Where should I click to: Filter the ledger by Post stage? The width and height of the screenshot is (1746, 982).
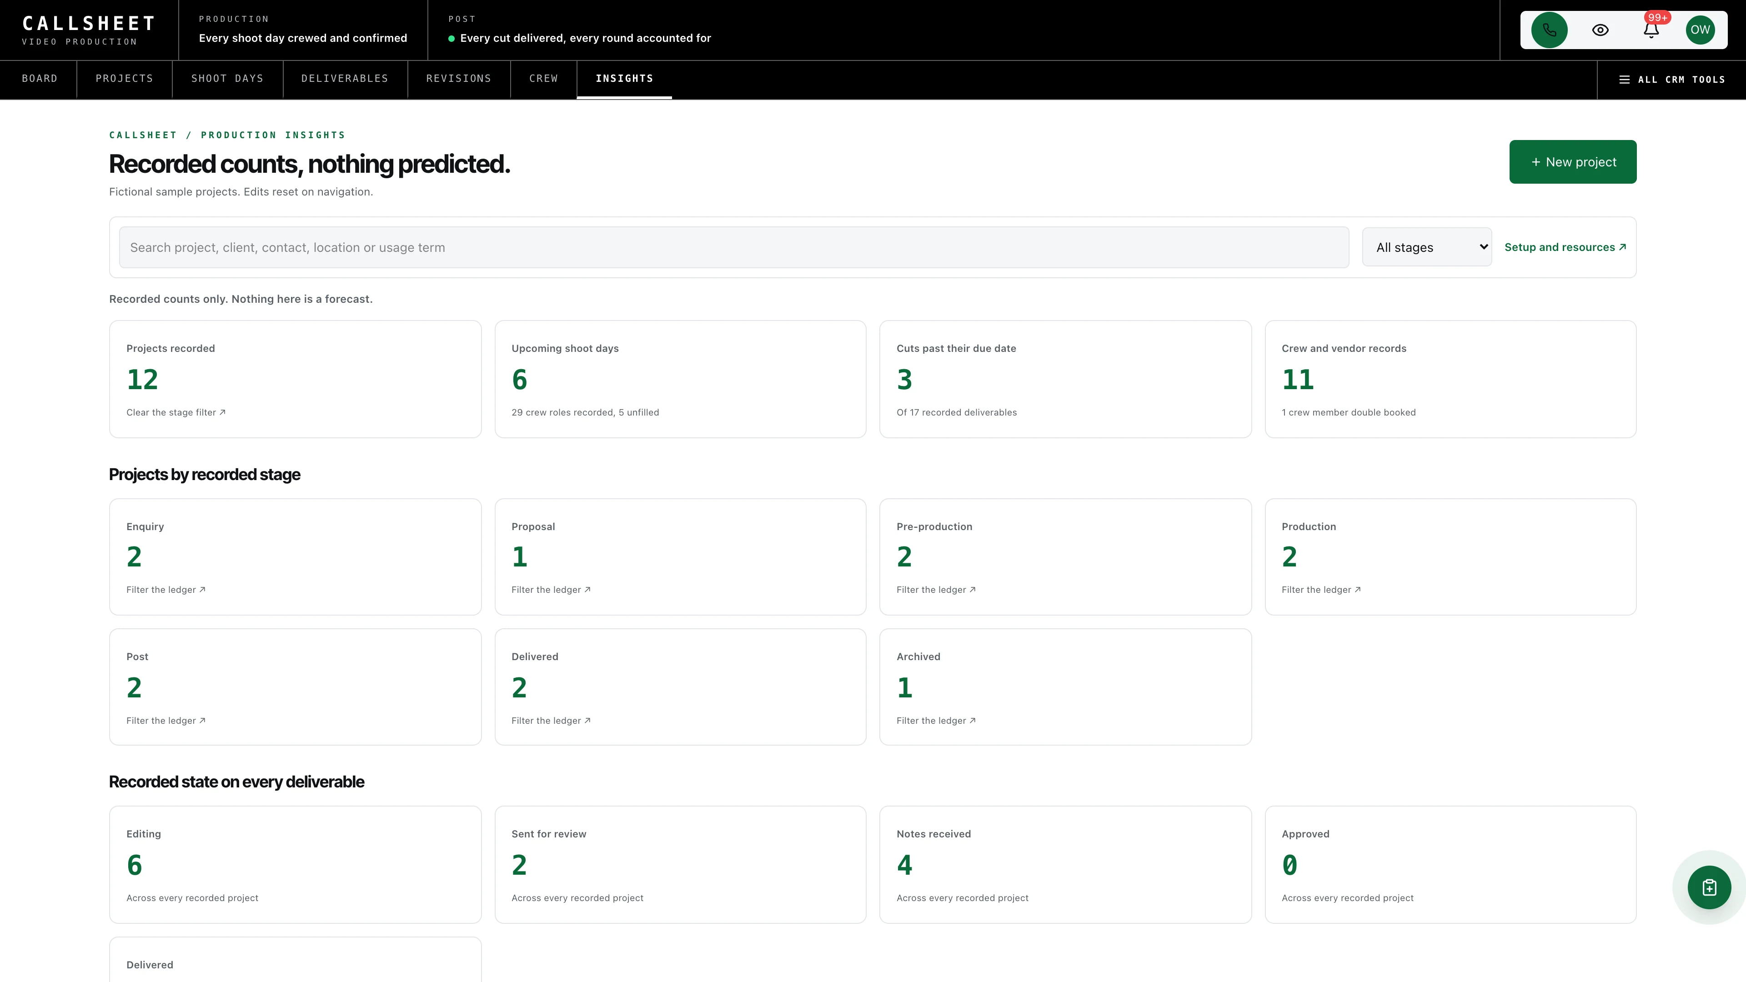pyautogui.click(x=166, y=721)
